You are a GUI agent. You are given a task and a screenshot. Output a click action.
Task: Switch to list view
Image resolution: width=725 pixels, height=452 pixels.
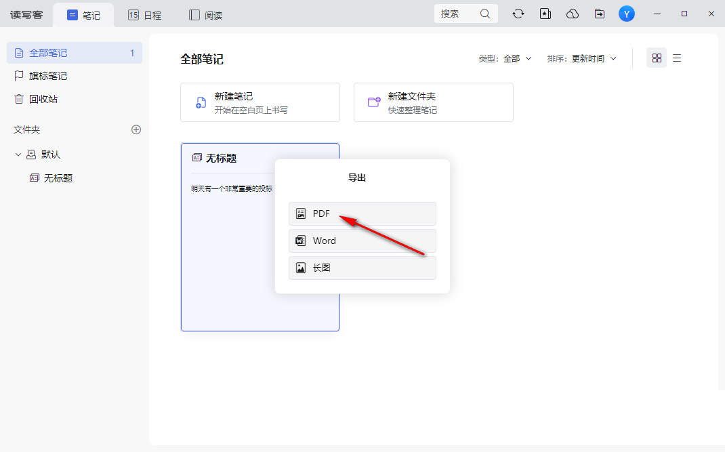[x=677, y=58]
